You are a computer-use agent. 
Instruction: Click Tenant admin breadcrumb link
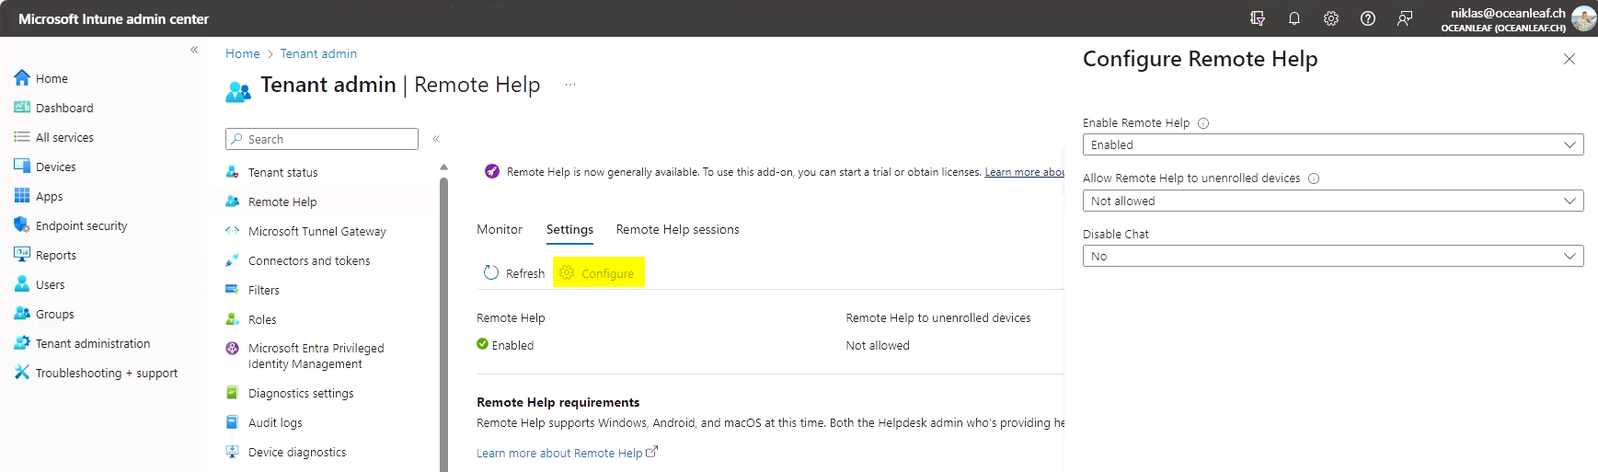pyautogui.click(x=318, y=53)
